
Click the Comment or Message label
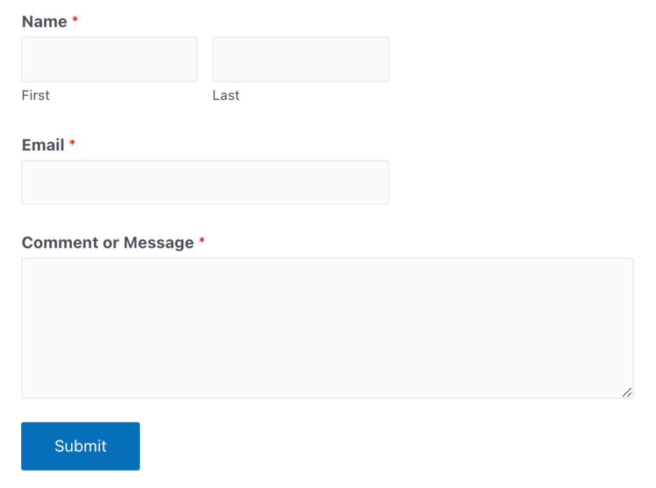108,243
